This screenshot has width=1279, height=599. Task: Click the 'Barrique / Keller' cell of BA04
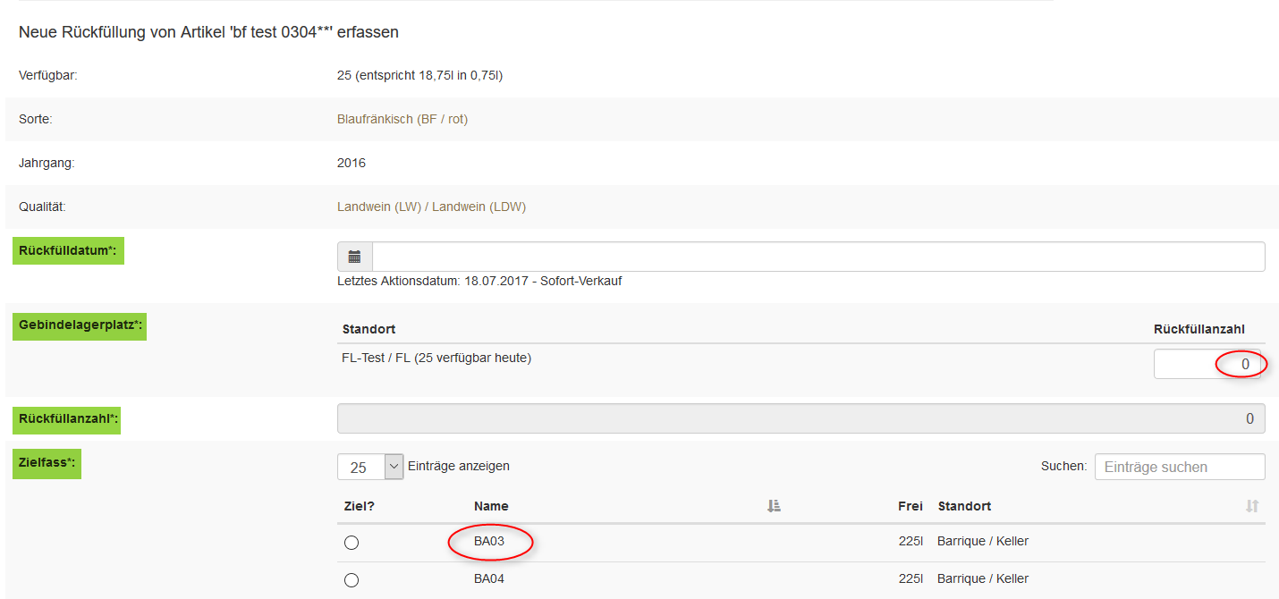[x=982, y=578]
